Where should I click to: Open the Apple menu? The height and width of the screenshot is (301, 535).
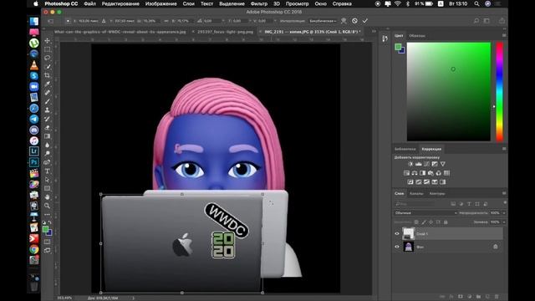36,3
